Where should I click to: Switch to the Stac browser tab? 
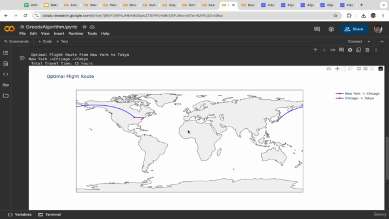coord(91,5)
